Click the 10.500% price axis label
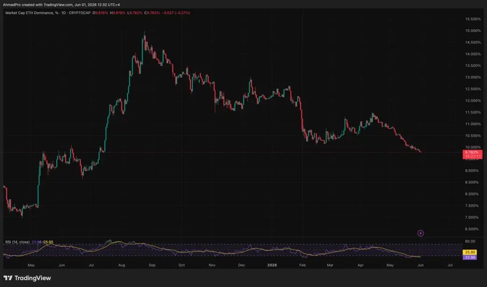The width and height of the screenshot is (487, 287). pyautogui.click(x=473, y=136)
